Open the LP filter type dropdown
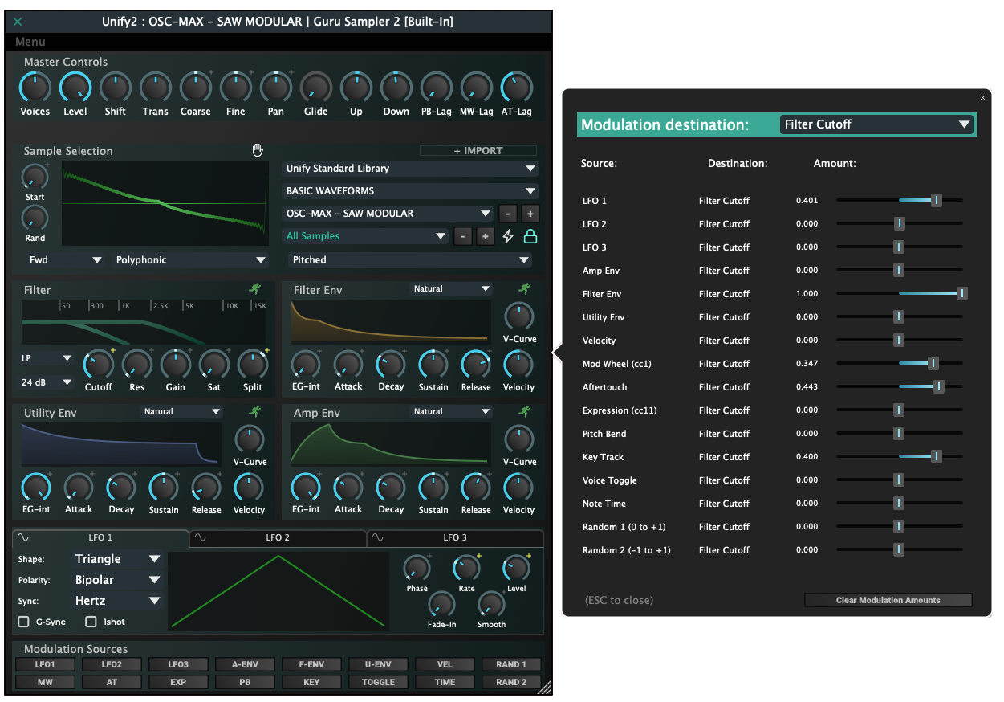Viewport: 1004px width, 702px height. pos(47,358)
